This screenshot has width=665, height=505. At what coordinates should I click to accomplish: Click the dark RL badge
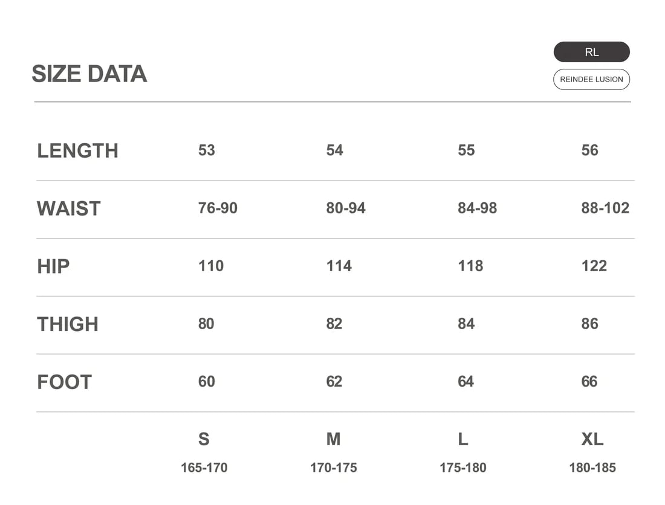coord(591,52)
